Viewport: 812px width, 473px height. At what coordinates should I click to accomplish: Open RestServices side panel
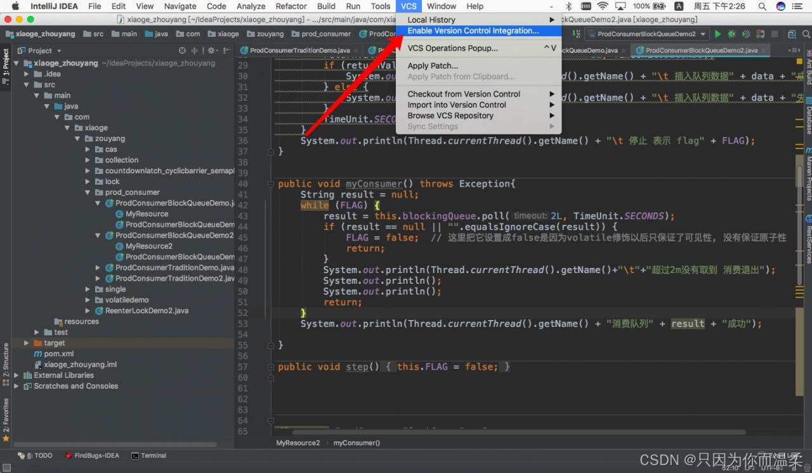pos(808,240)
